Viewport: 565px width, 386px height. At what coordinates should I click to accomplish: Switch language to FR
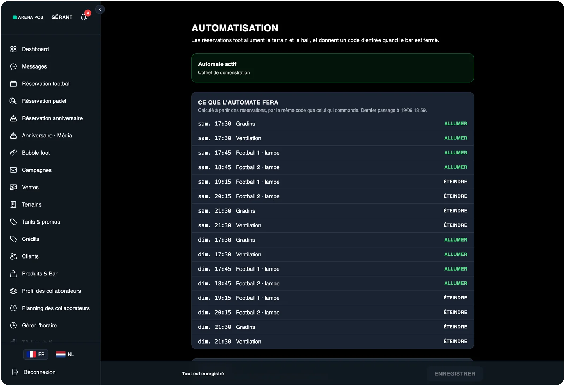(36, 354)
